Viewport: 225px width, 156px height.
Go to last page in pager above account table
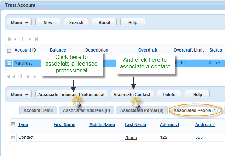point(36,39)
